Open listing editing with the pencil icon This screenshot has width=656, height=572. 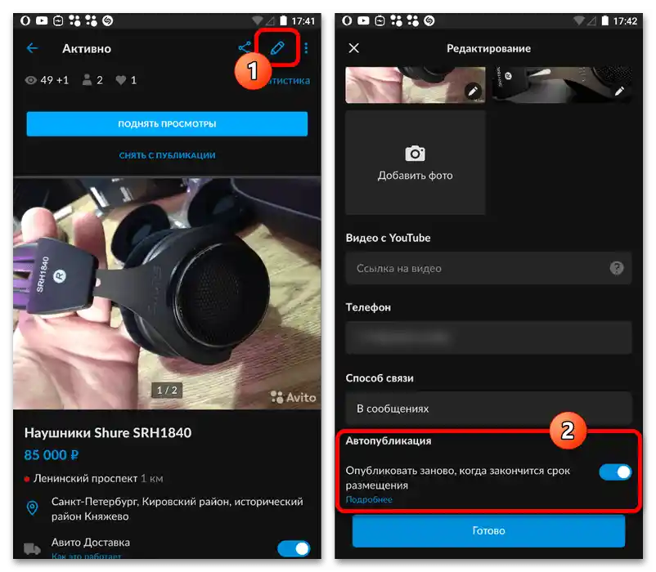click(277, 47)
